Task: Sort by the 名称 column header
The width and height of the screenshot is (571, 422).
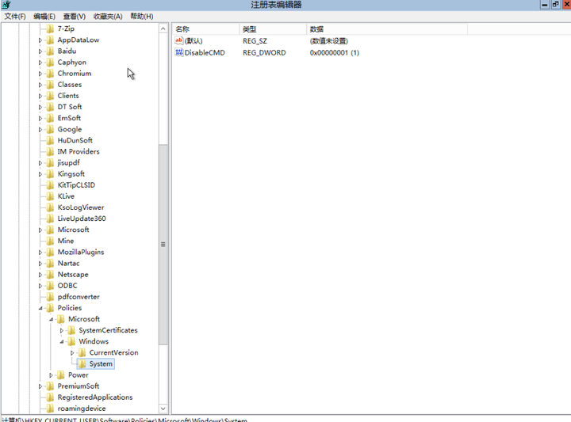Action: [x=205, y=29]
